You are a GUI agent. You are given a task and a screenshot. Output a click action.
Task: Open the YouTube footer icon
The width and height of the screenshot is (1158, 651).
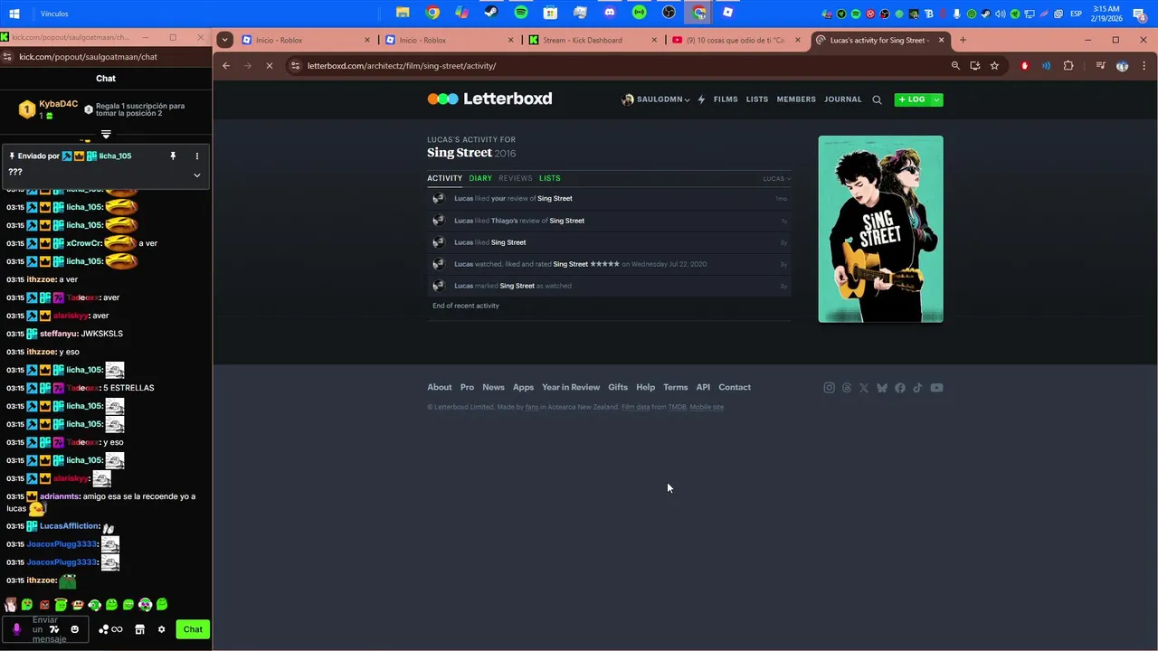tap(936, 388)
